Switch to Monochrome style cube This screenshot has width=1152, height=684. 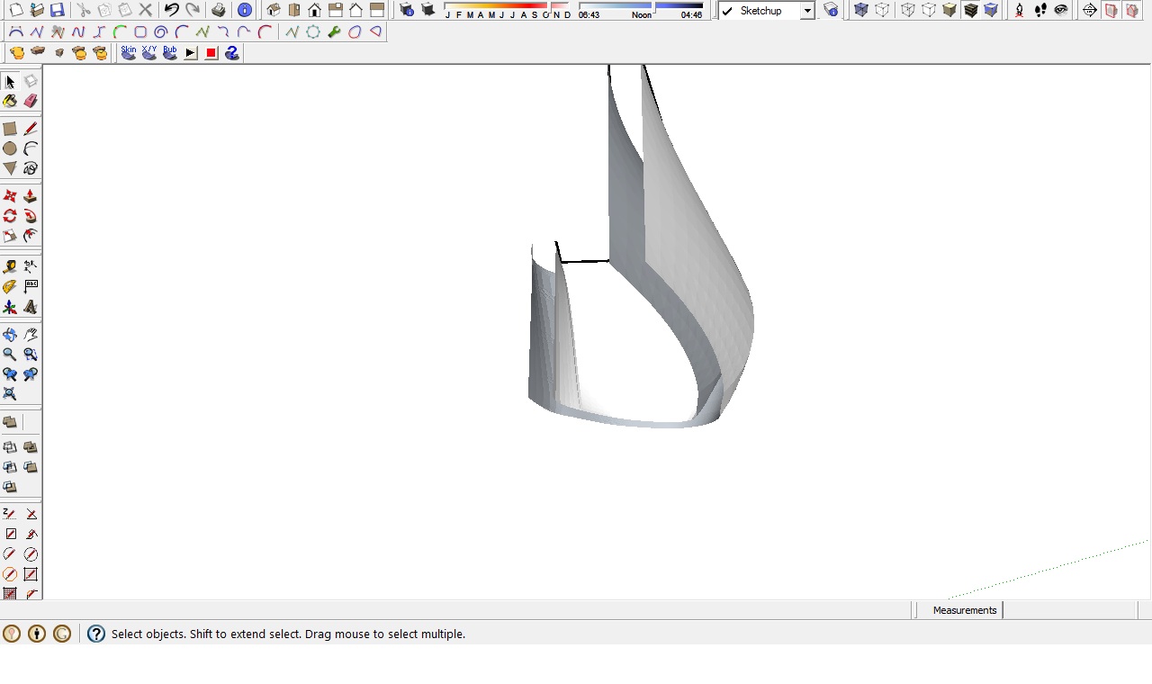pyautogui.click(x=991, y=11)
